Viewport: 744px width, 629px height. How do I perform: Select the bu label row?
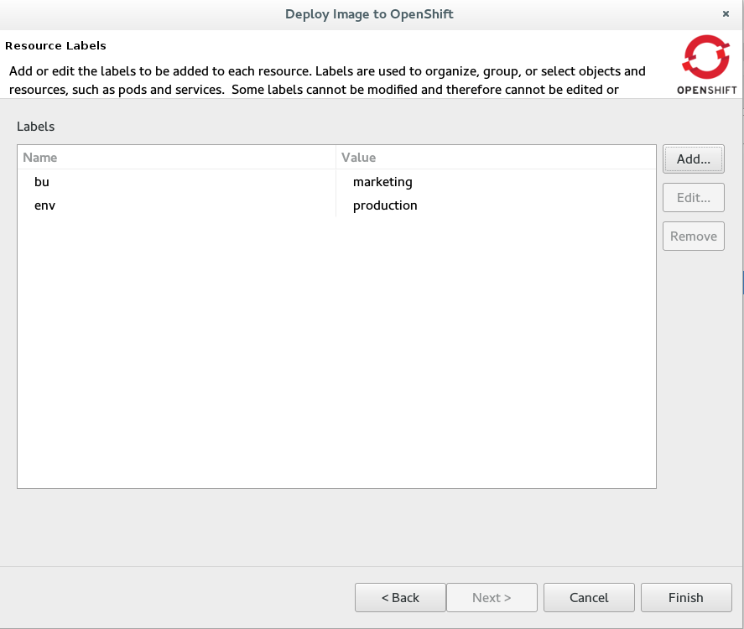click(43, 182)
